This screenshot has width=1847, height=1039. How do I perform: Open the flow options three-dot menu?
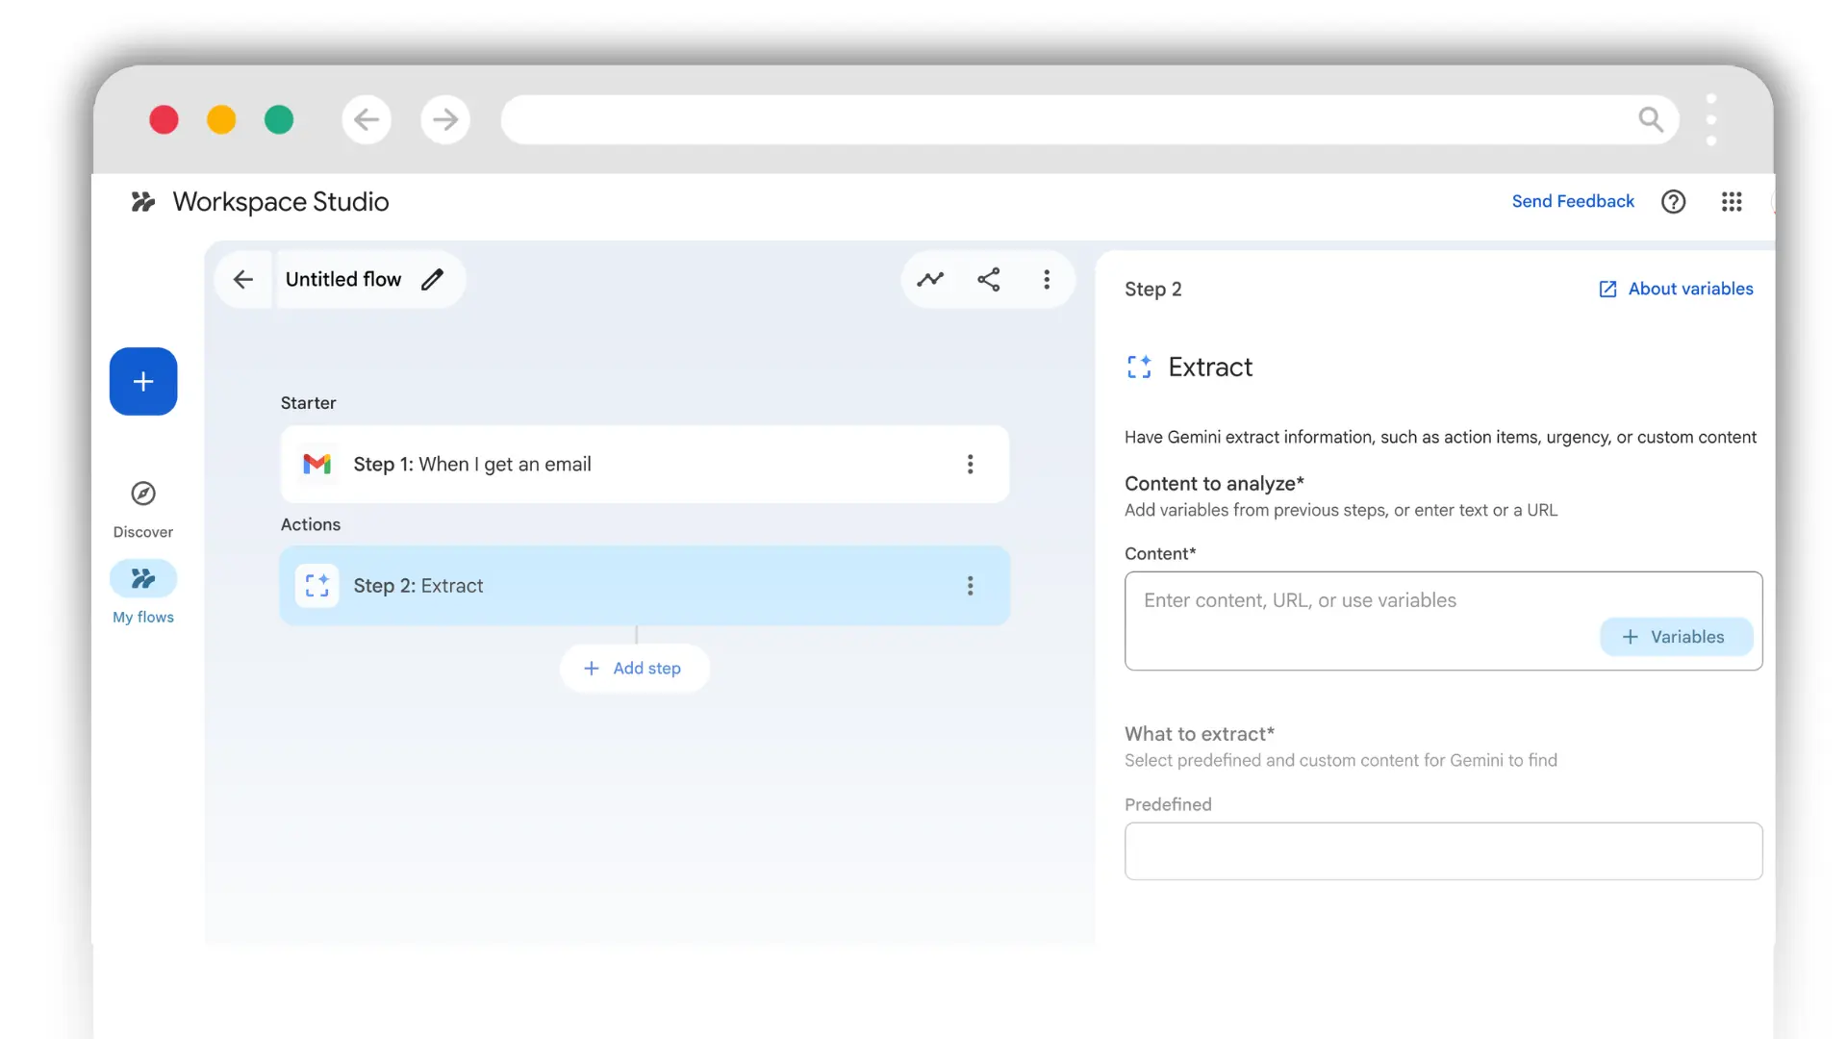1047,279
